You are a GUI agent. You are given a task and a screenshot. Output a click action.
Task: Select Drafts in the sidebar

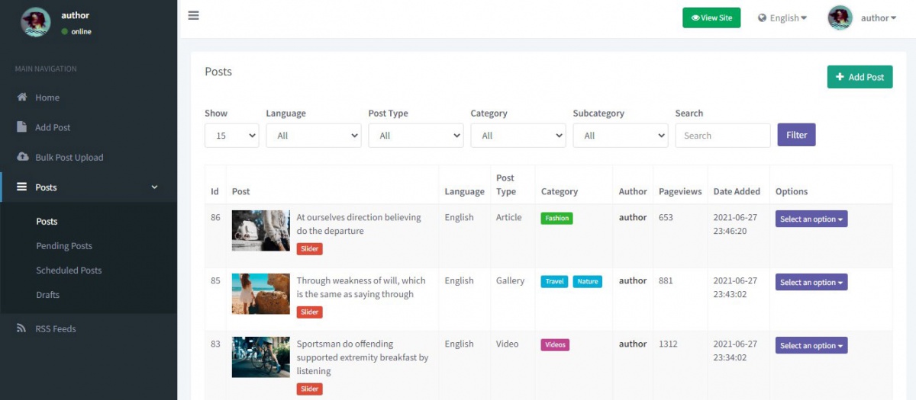point(47,295)
